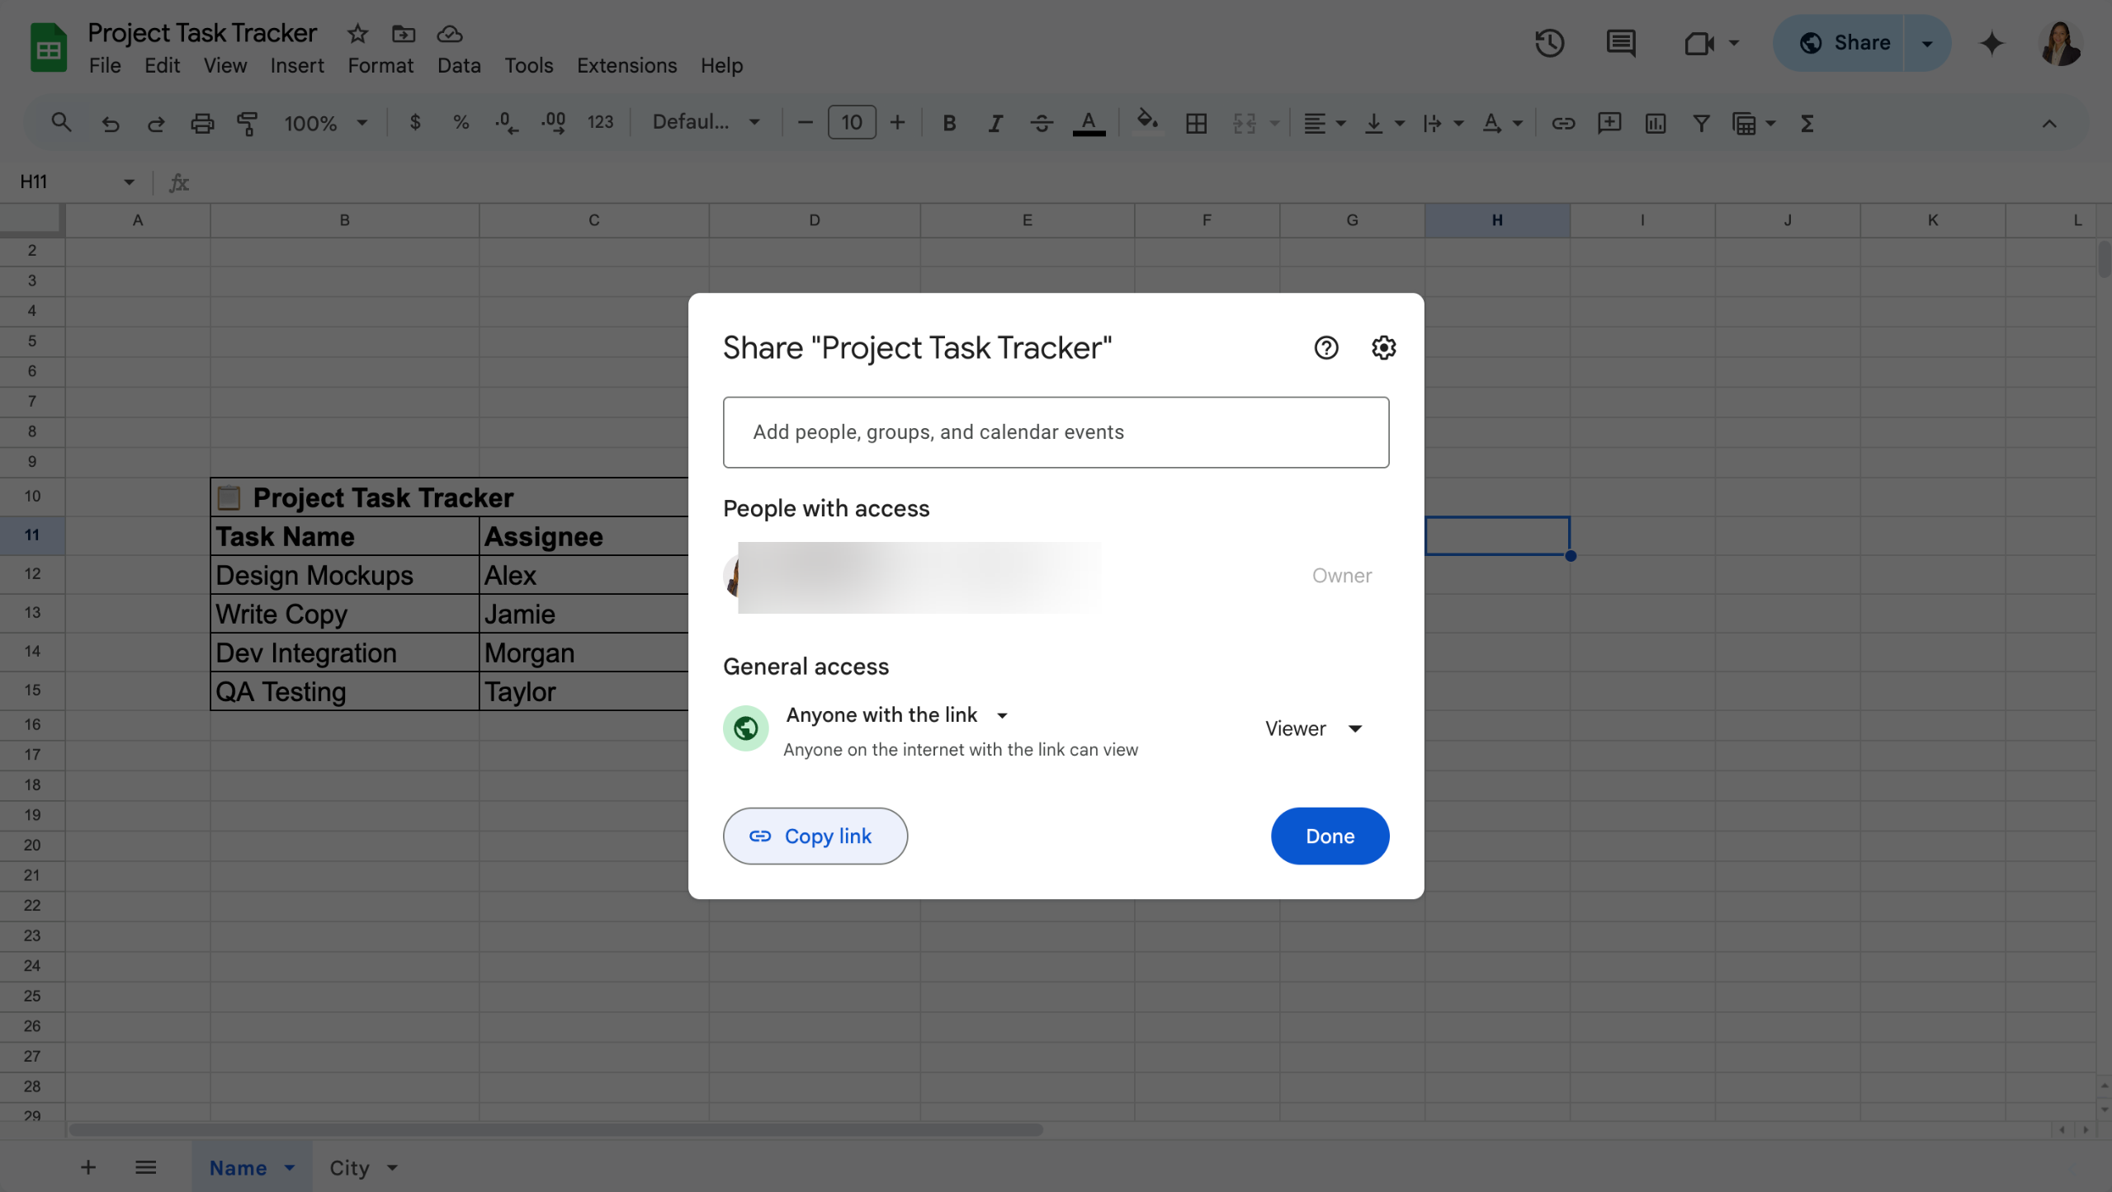
Task: Open the zoom 100% dropdown
Action: click(x=325, y=123)
